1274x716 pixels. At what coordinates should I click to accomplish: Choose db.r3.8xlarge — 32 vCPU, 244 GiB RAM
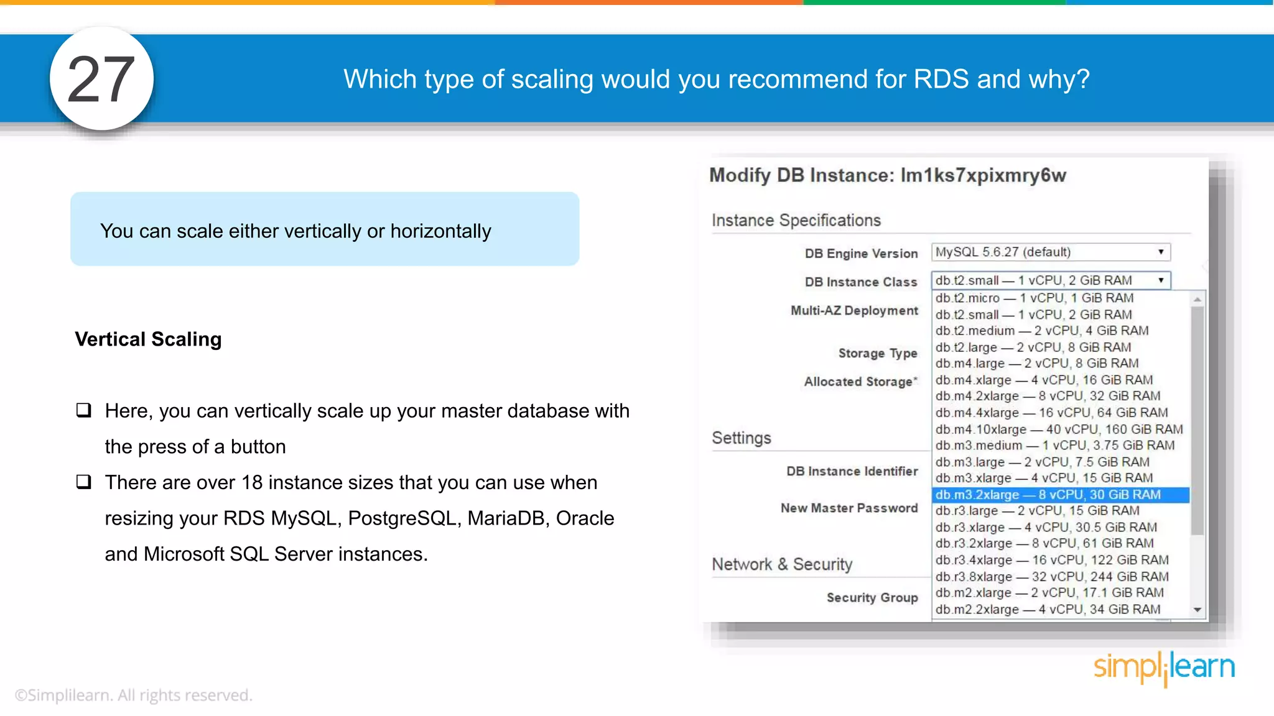(x=1061, y=577)
